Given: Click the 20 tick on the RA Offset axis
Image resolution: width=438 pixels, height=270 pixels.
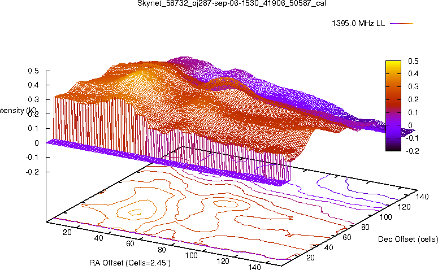Looking at the screenshot, I should (67, 232).
